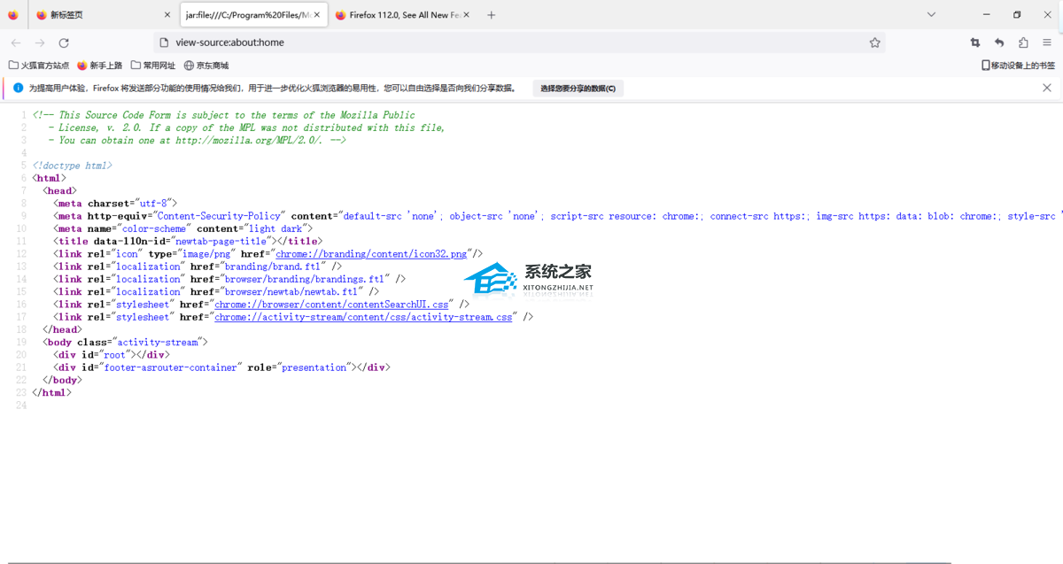The width and height of the screenshot is (1063, 564).
Task: Select the jar:file:///C:/Program Files tab
Action: coord(252,15)
